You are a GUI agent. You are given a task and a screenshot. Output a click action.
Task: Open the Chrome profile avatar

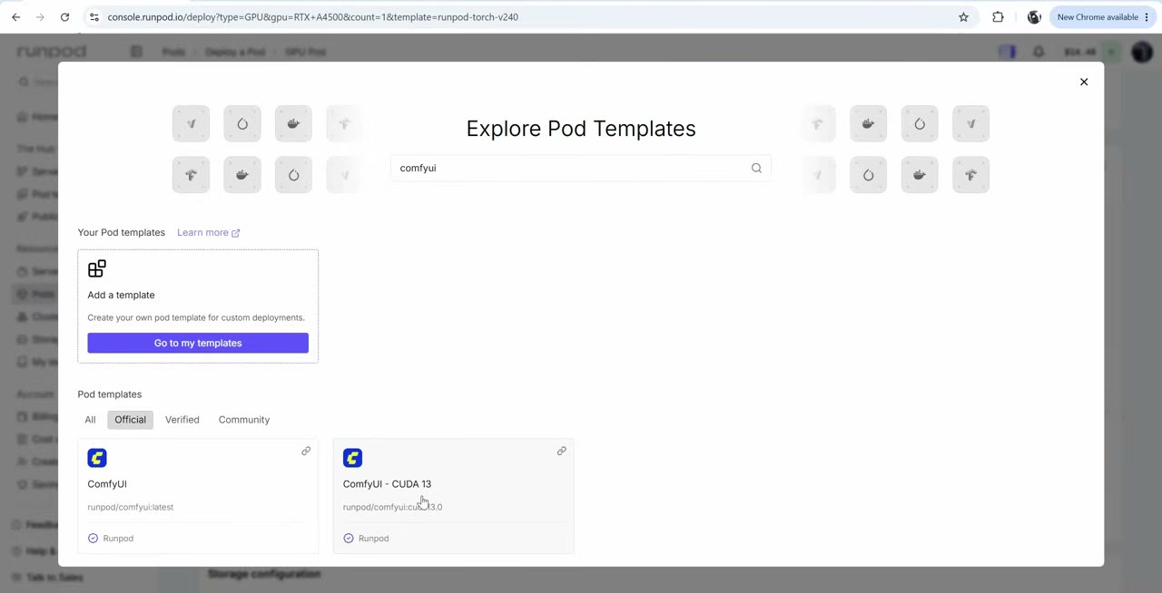1034,17
